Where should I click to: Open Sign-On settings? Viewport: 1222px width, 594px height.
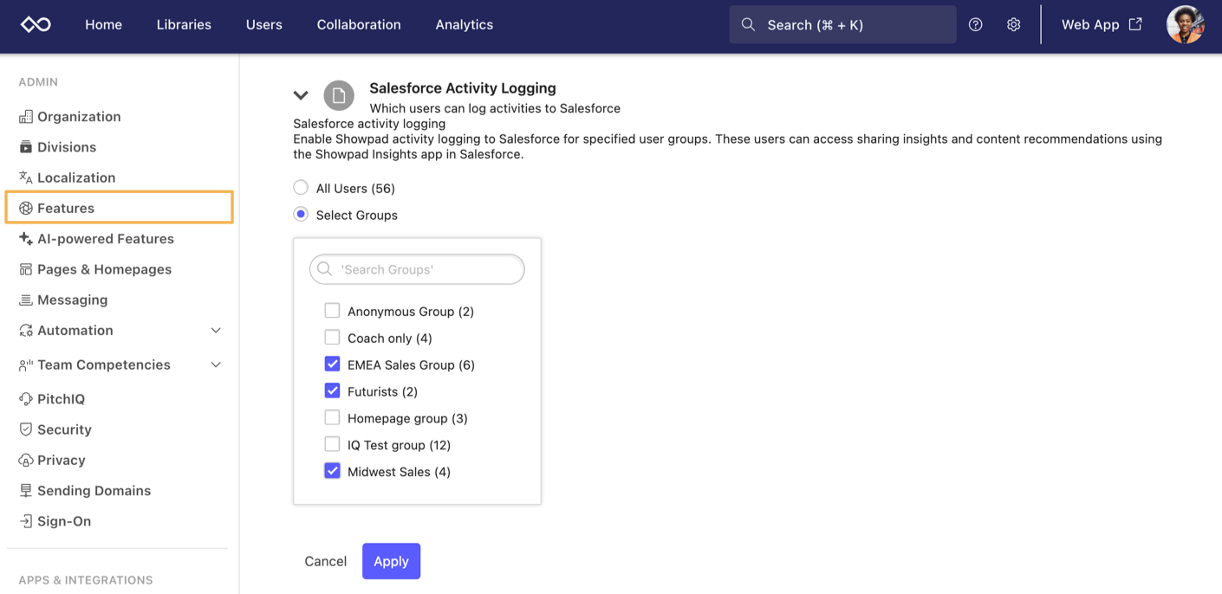(x=64, y=520)
